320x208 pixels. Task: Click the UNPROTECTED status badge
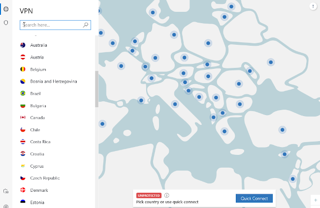click(x=149, y=196)
